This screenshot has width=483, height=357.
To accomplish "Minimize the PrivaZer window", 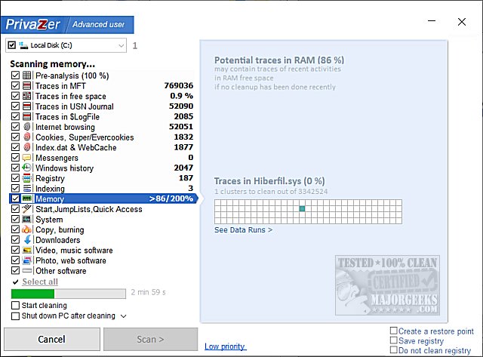I will (x=432, y=21).
